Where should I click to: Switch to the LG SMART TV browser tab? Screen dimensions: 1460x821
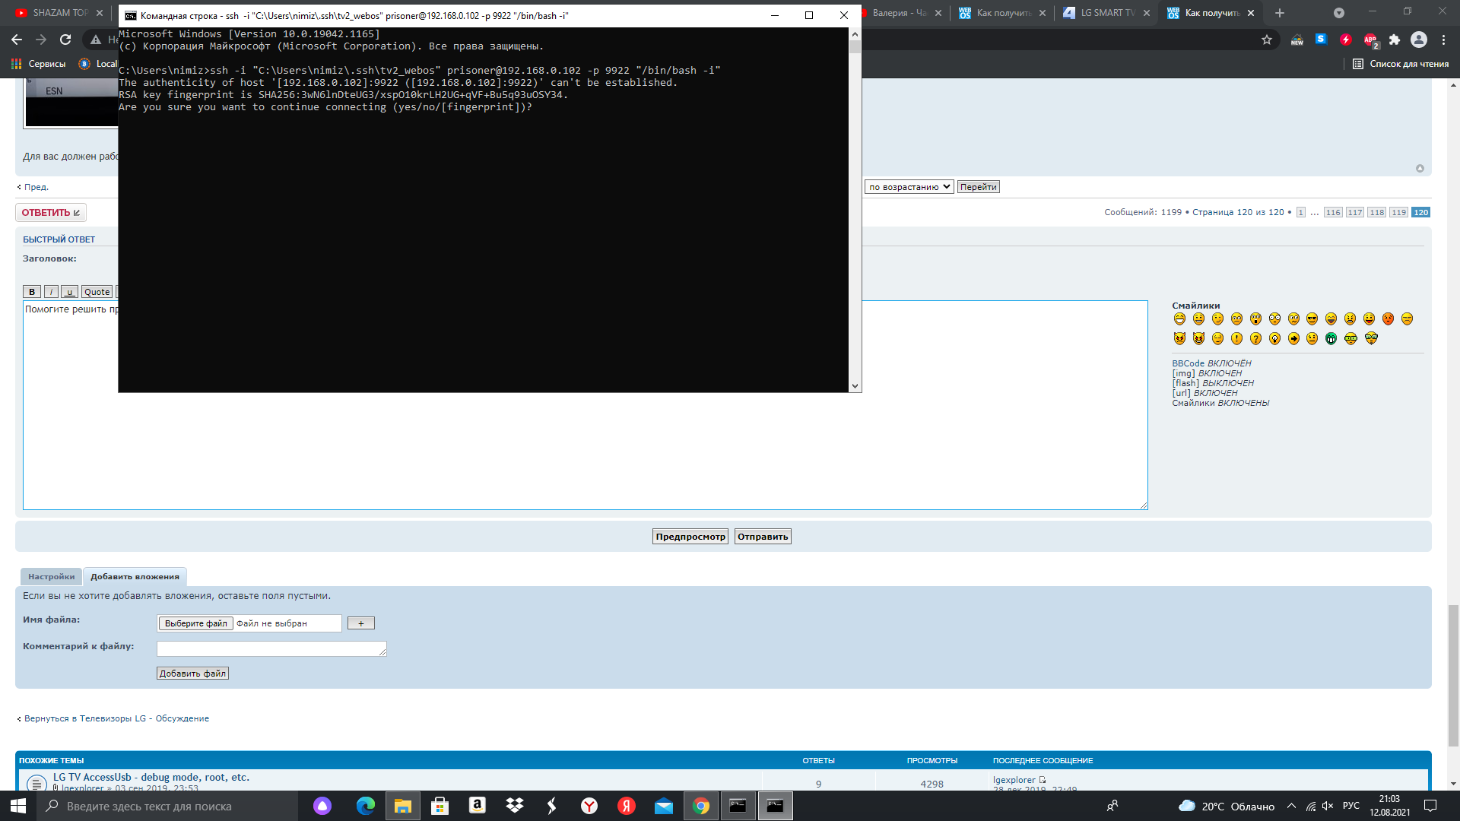(1106, 13)
